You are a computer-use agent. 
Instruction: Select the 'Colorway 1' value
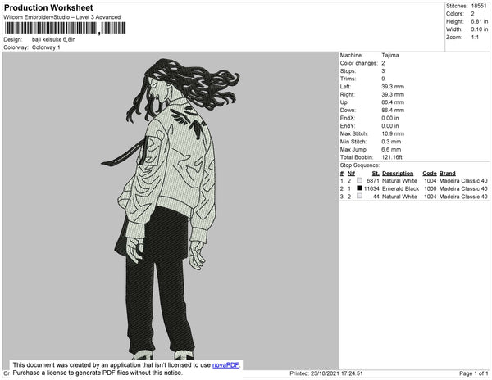[46, 47]
